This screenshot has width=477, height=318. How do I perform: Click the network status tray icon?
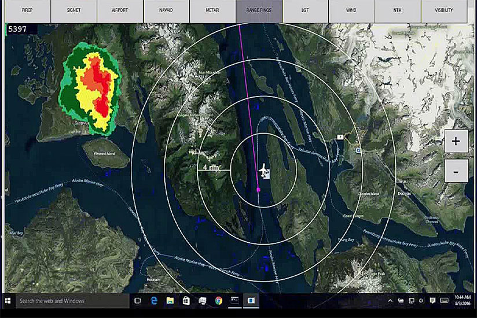(x=411, y=301)
